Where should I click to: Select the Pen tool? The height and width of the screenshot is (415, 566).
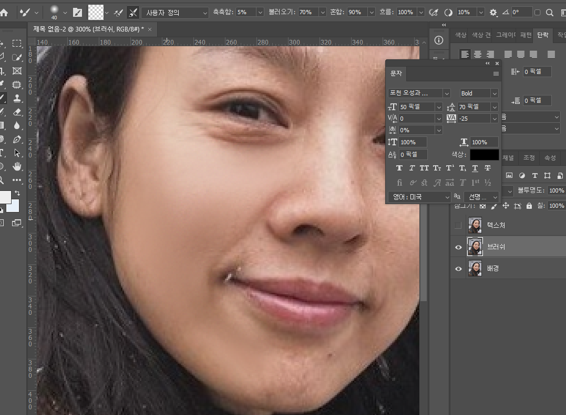[17, 140]
